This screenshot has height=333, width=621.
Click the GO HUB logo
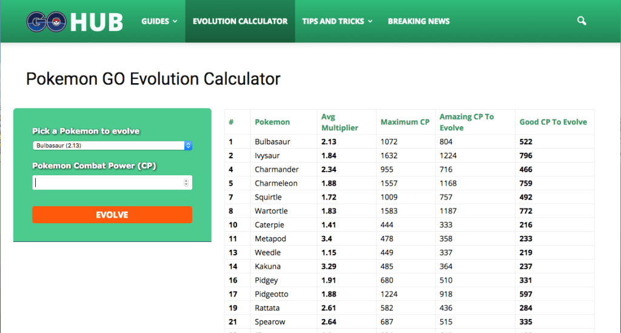coord(75,21)
